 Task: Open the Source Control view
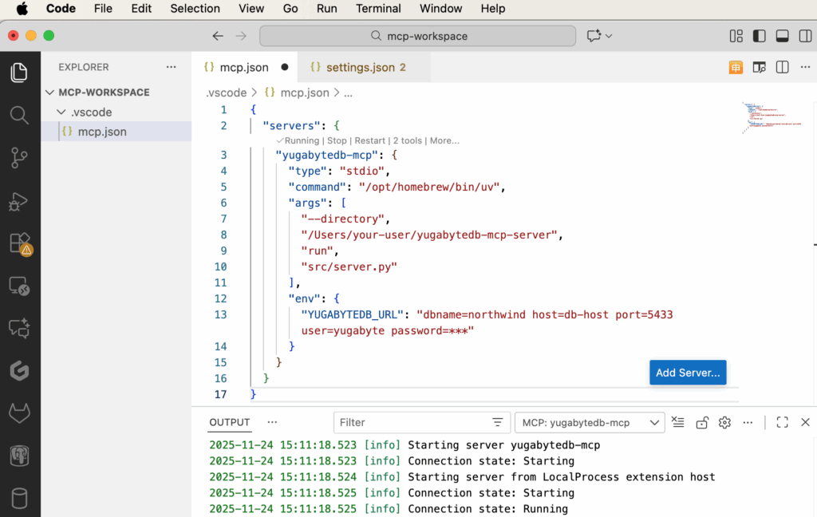19,158
